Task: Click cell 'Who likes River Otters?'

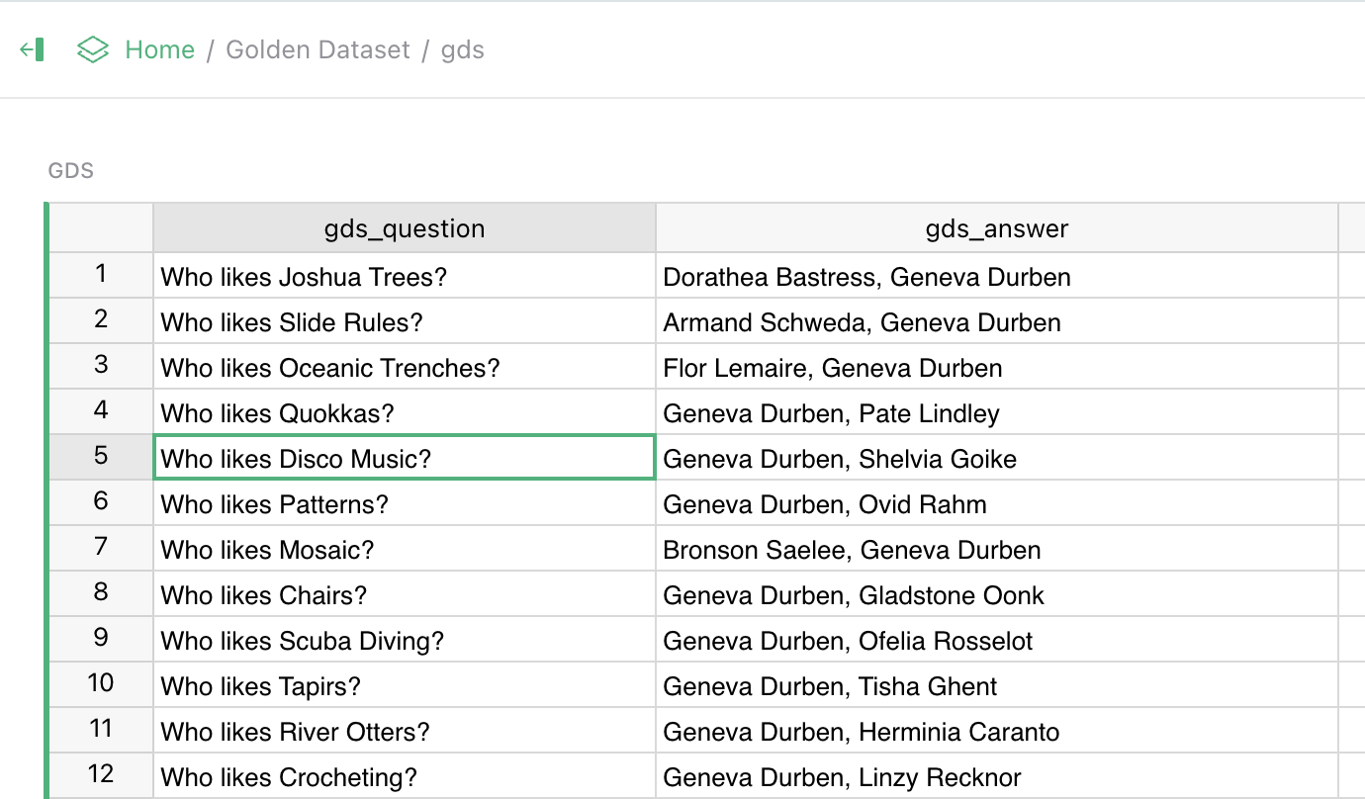Action: coord(405,731)
